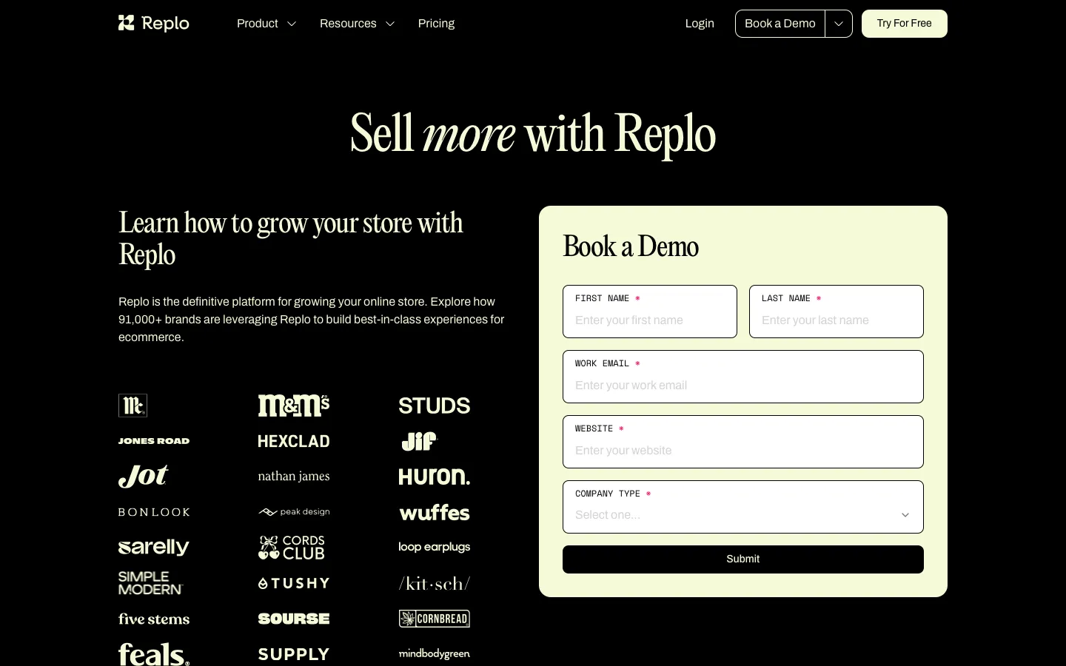
Task: Click the Huron brand logo
Action: coord(435,477)
